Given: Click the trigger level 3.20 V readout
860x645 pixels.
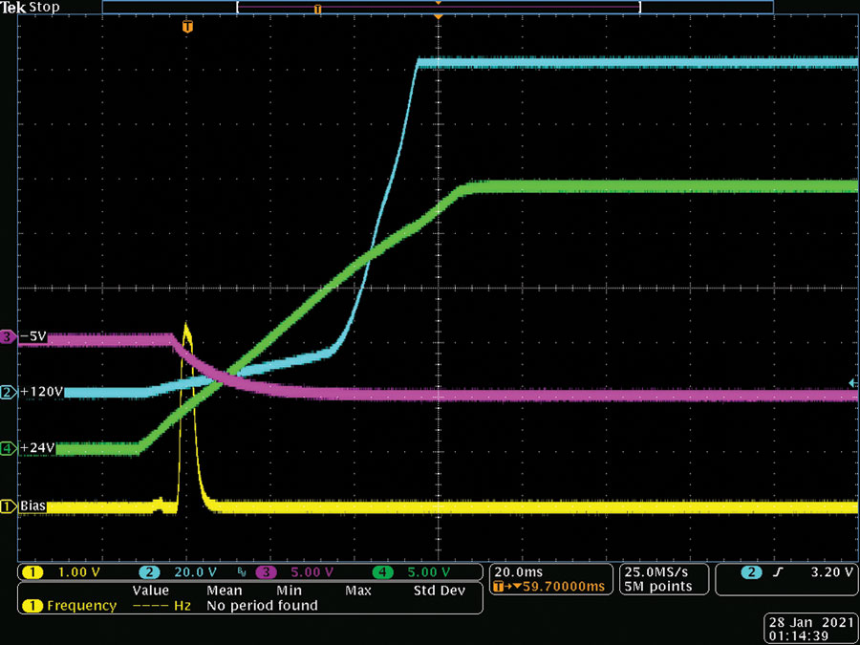Looking at the screenshot, I should tap(832, 572).
